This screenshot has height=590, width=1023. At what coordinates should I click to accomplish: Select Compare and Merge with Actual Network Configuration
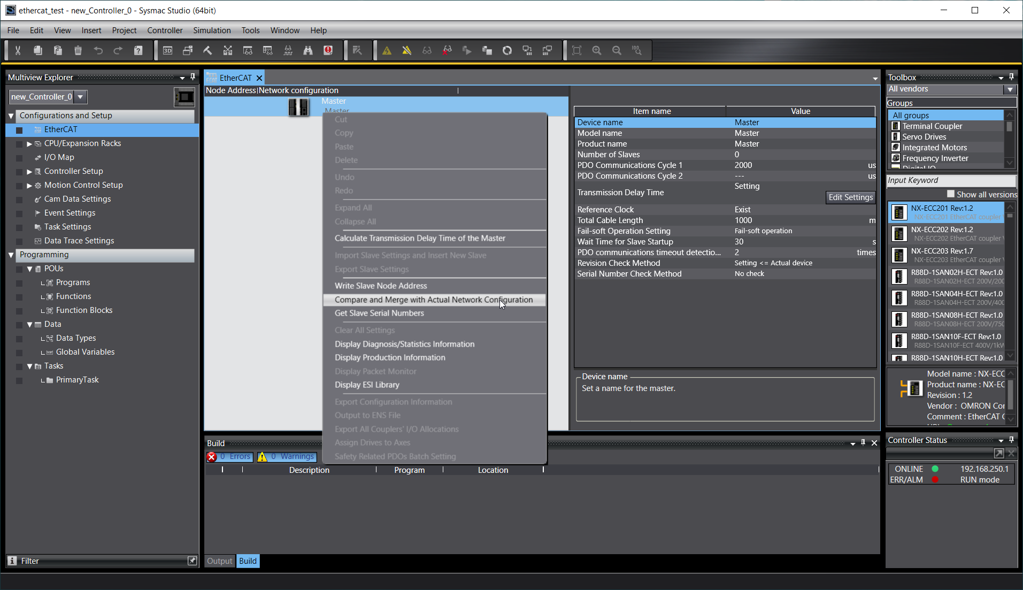pyautogui.click(x=433, y=300)
